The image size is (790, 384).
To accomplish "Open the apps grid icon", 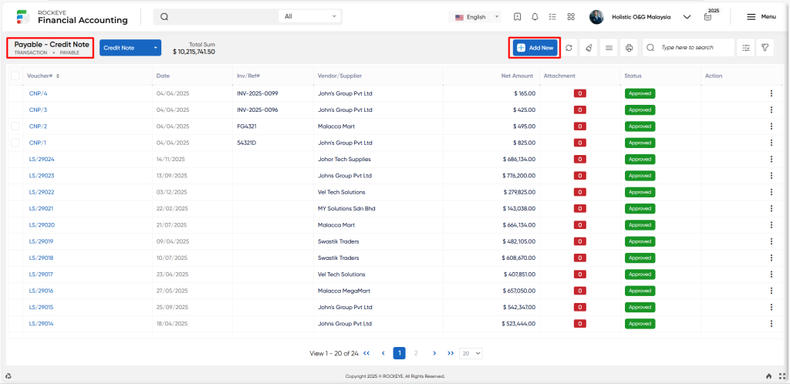I will (x=571, y=17).
